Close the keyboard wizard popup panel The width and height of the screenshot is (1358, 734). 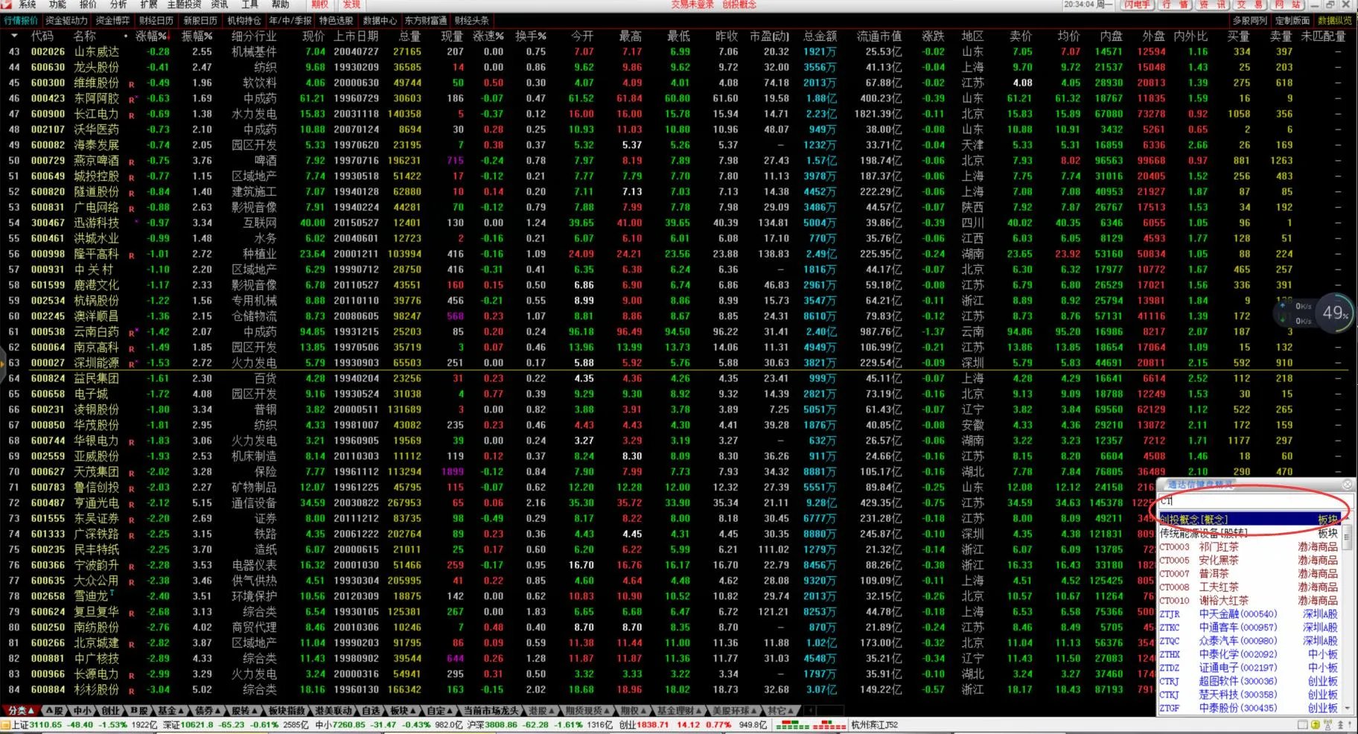[x=1347, y=485]
